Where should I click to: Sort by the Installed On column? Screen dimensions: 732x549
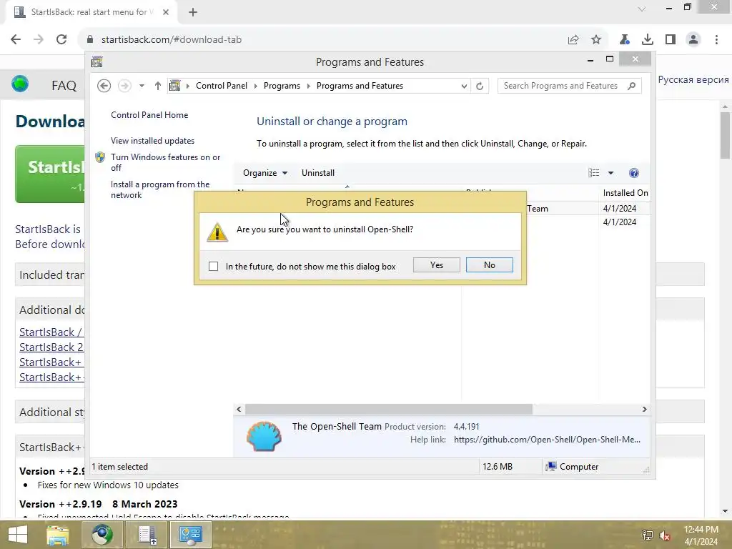(625, 193)
